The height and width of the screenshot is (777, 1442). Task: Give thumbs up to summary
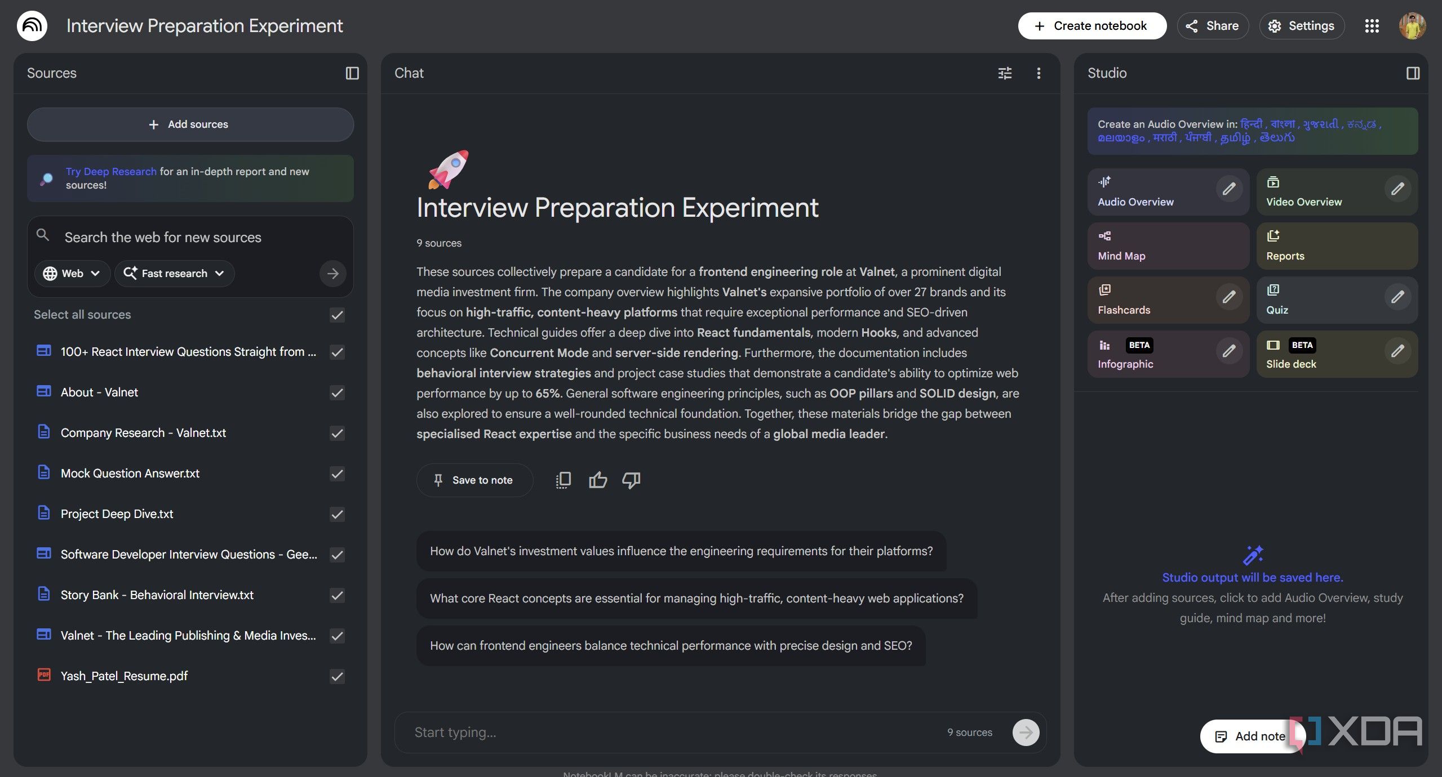(597, 480)
